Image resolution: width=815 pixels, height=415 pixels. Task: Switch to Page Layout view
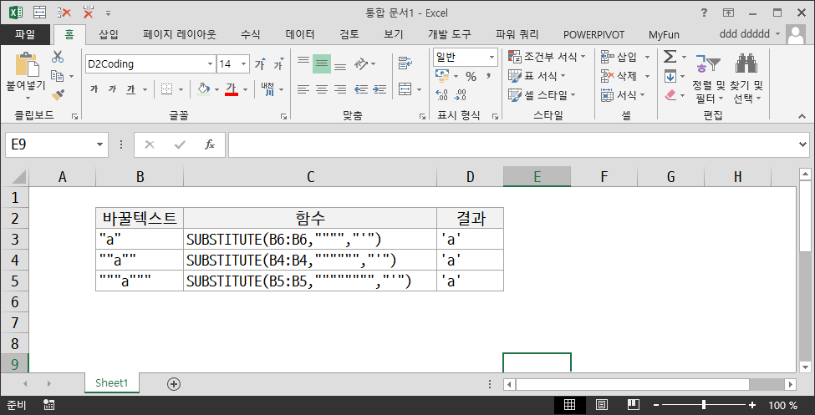(x=601, y=405)
